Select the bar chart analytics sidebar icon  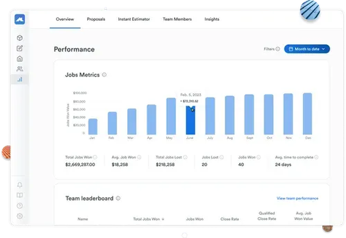coord(20,80)
